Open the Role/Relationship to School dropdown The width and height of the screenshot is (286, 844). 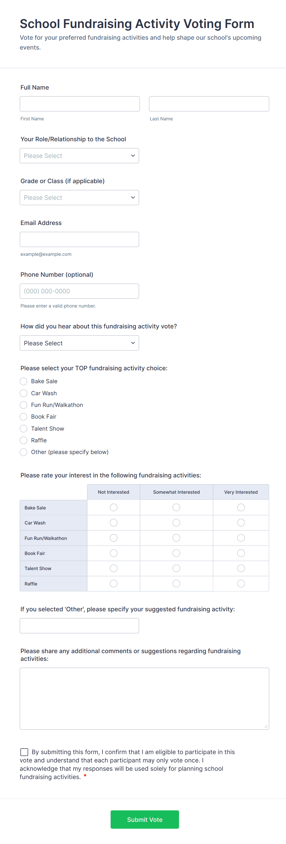79,155
